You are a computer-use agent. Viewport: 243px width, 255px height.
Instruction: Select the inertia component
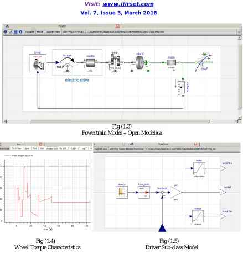point(90,63)
